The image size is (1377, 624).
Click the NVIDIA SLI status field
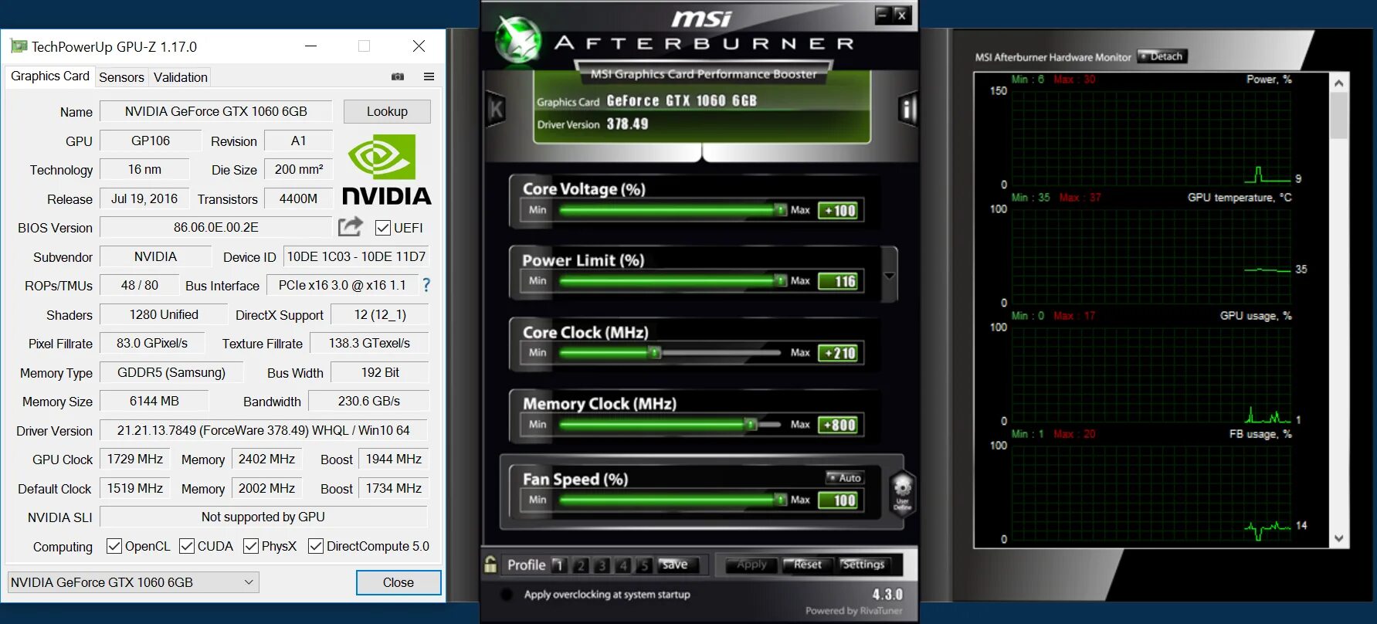[x=263, y=517]
